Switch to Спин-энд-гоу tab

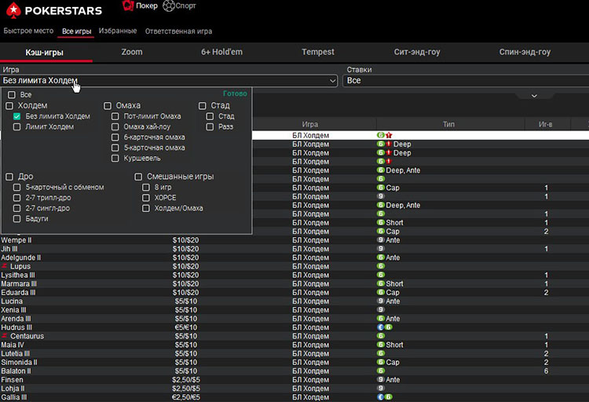click(x=525, y=52)
